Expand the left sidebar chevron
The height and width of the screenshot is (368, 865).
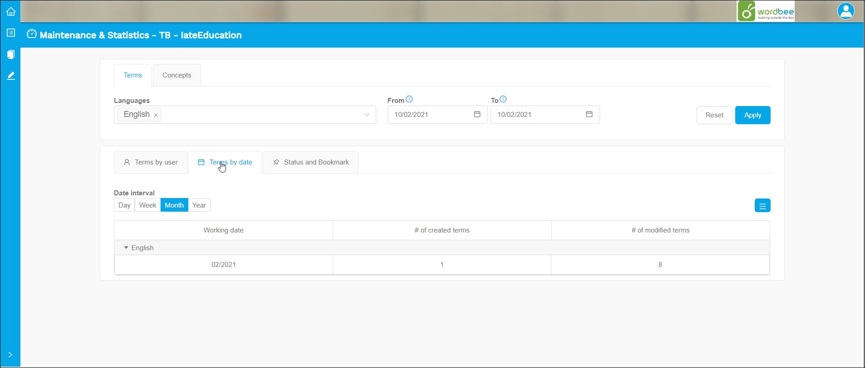10,355
